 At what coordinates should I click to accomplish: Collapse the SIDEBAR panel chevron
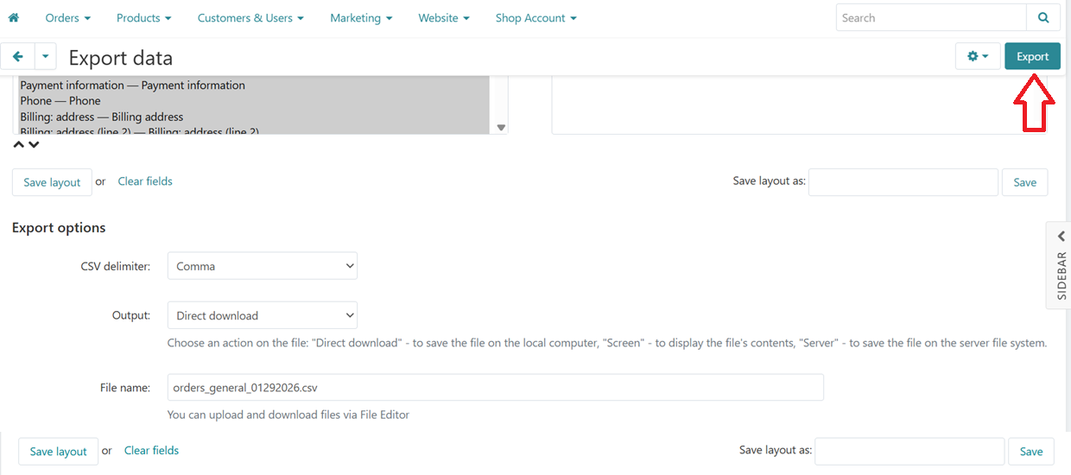(x=1061, y=237)
